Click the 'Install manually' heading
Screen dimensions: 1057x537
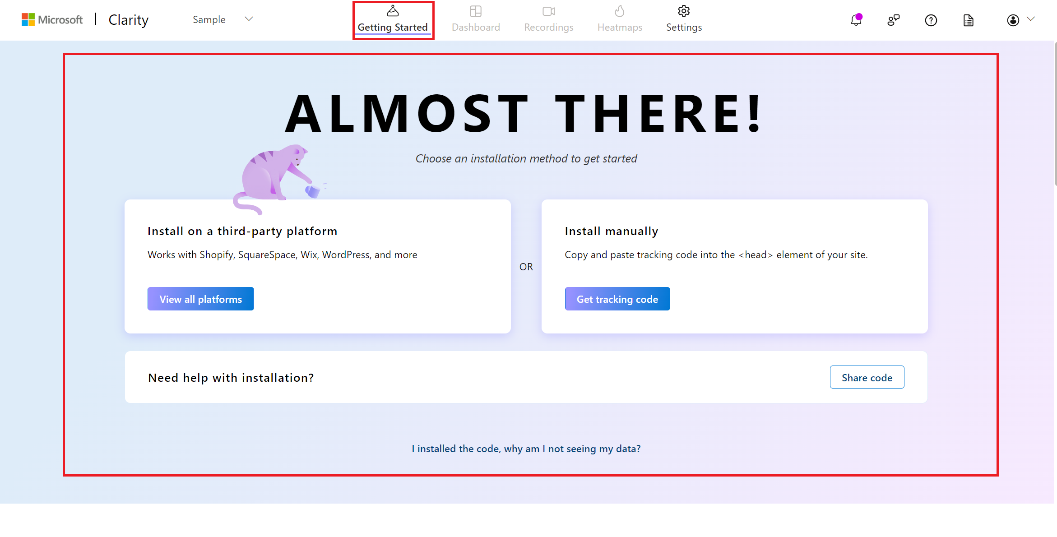[x=612, y=231]
